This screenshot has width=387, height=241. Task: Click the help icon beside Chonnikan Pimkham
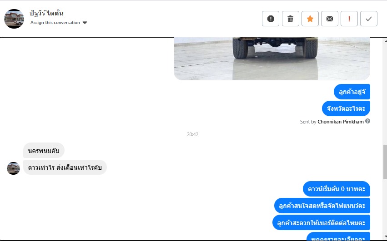coord(367,121)
